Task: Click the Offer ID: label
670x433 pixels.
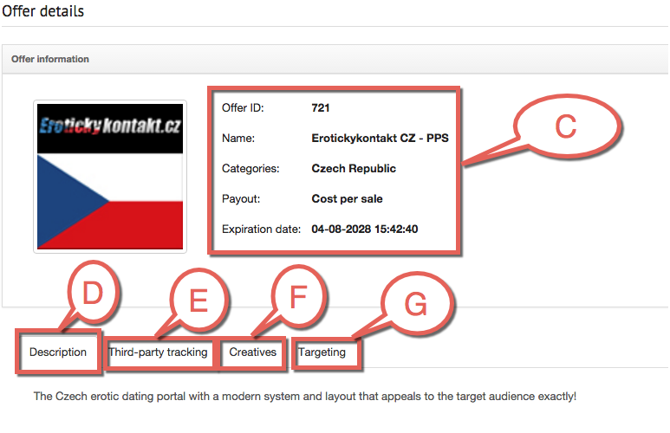Action: (243, 108)
